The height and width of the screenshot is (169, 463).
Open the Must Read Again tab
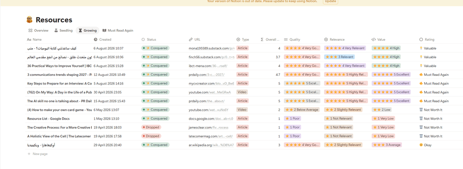[118, 30]
